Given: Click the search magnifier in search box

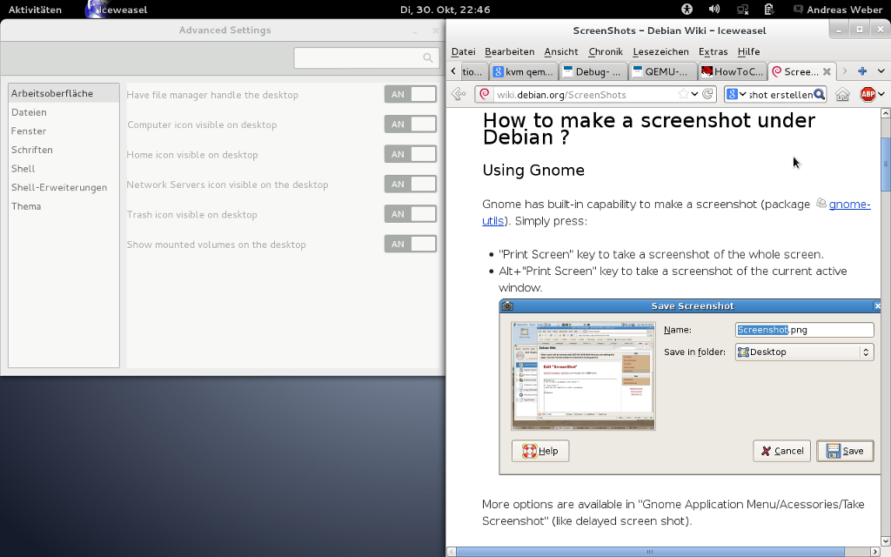Looking at the screenshot, I should (427, 58).
